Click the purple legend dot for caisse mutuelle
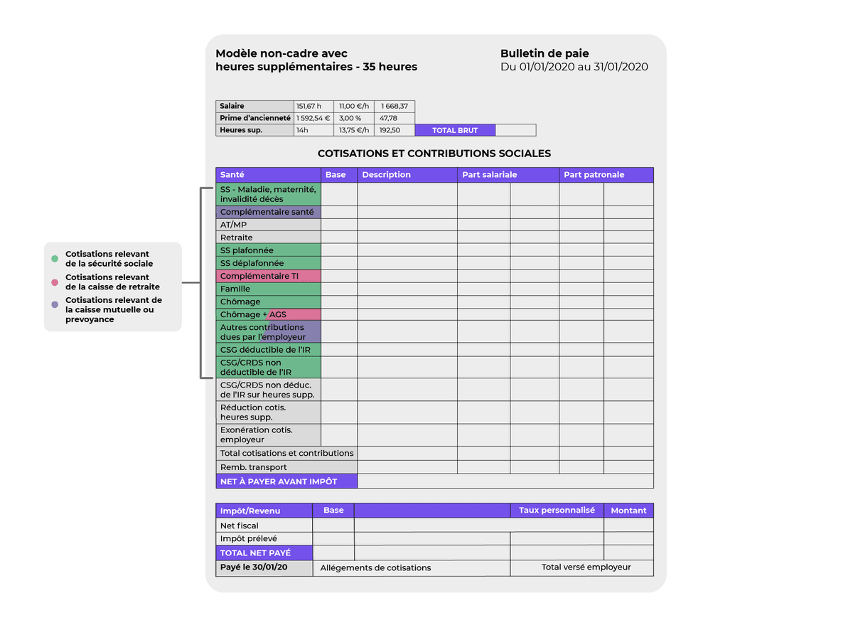This screenshot has height=635, width=853. (55, 304)
